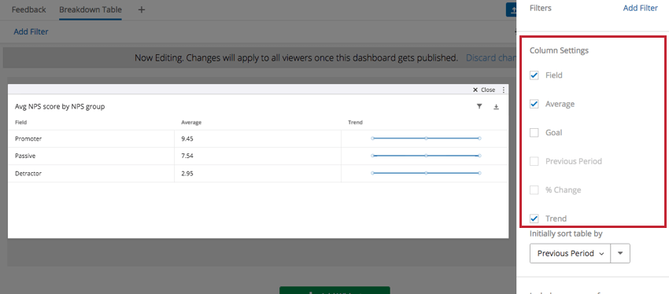Click the 9.45 average value

click(187, 138)
